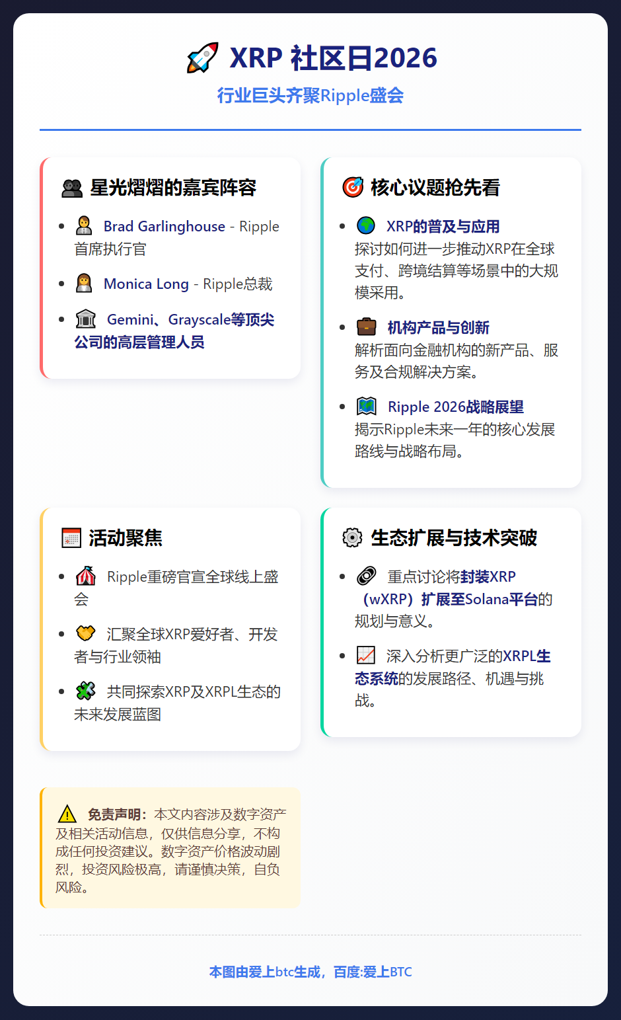Click the puzzle piece icon beside 共同探索XRP
Screen dimensions: 621x1020
coord(86,691)
